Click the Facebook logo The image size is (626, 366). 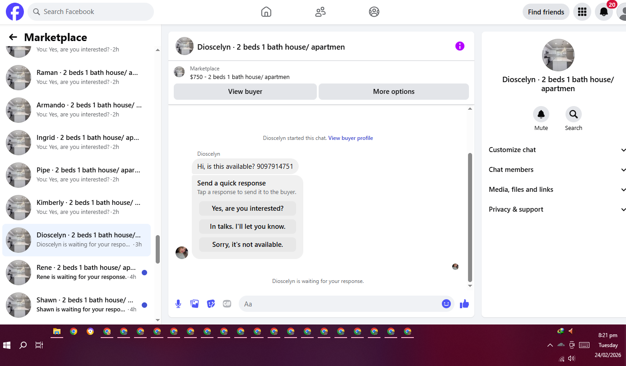pyautogui.click(x=15, y=12)
